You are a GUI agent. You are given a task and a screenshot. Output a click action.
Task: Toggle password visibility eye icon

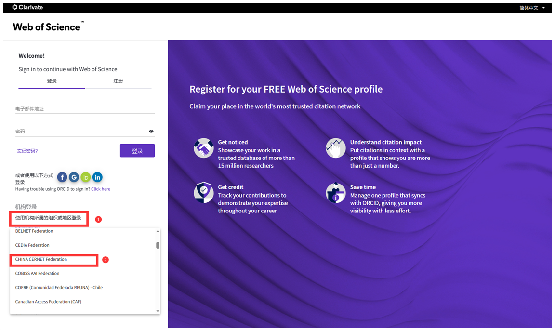[151, 132]
